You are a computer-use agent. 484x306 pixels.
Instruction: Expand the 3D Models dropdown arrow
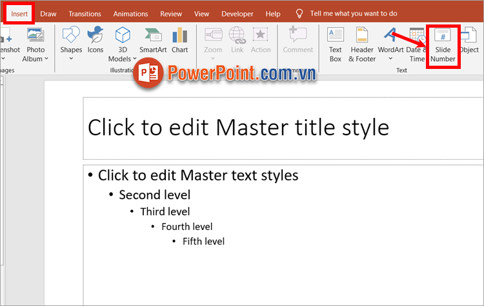(135, 59)
